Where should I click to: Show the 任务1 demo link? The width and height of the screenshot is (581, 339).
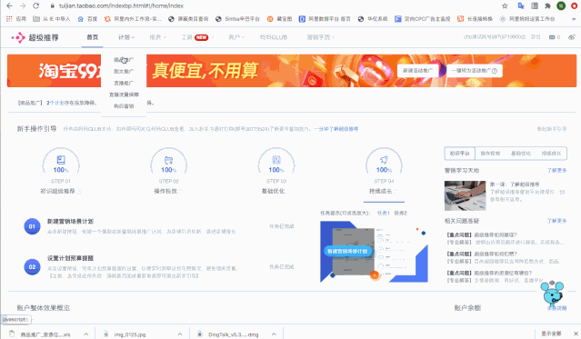[383, 213]
